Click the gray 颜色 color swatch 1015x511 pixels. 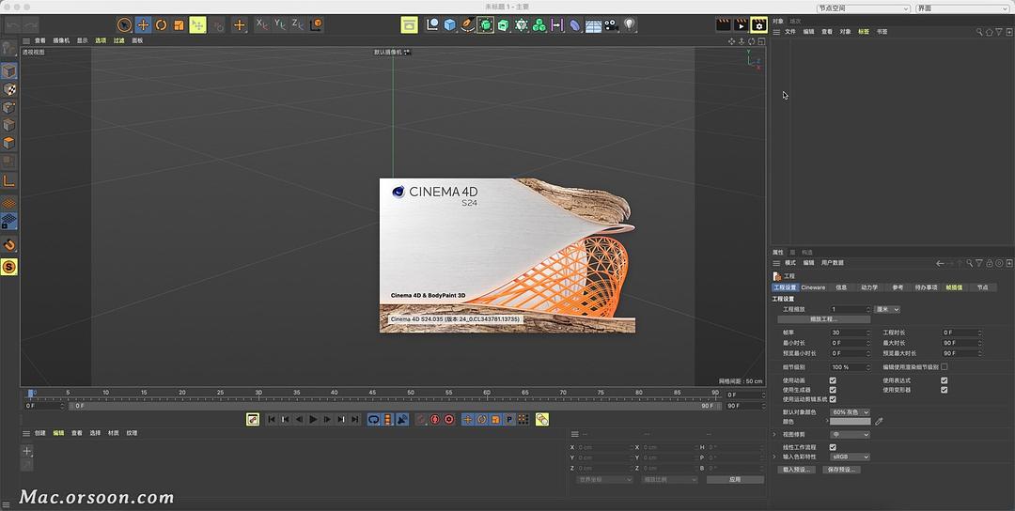click(x=850, y=422)
